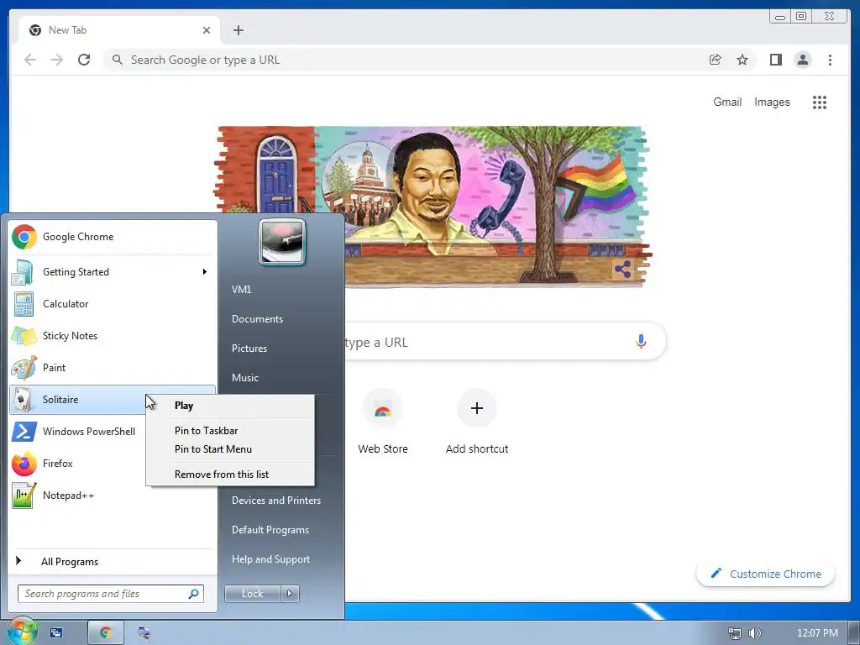
Task: Open a new tab with plus button
Action: coord(238,30)
